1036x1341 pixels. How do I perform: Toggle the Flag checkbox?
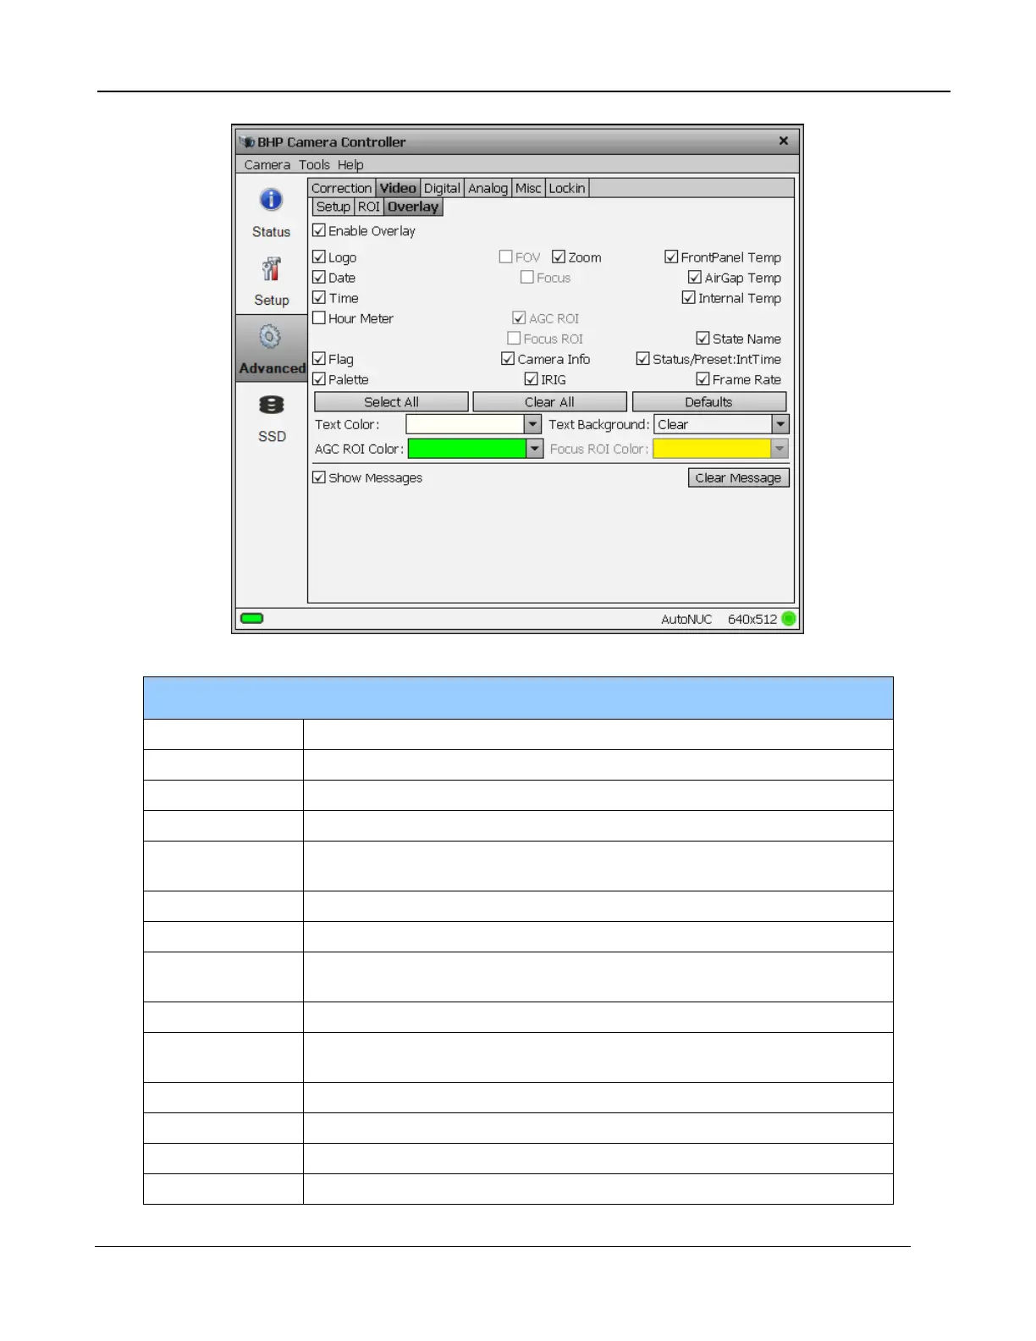pos(319,358)
